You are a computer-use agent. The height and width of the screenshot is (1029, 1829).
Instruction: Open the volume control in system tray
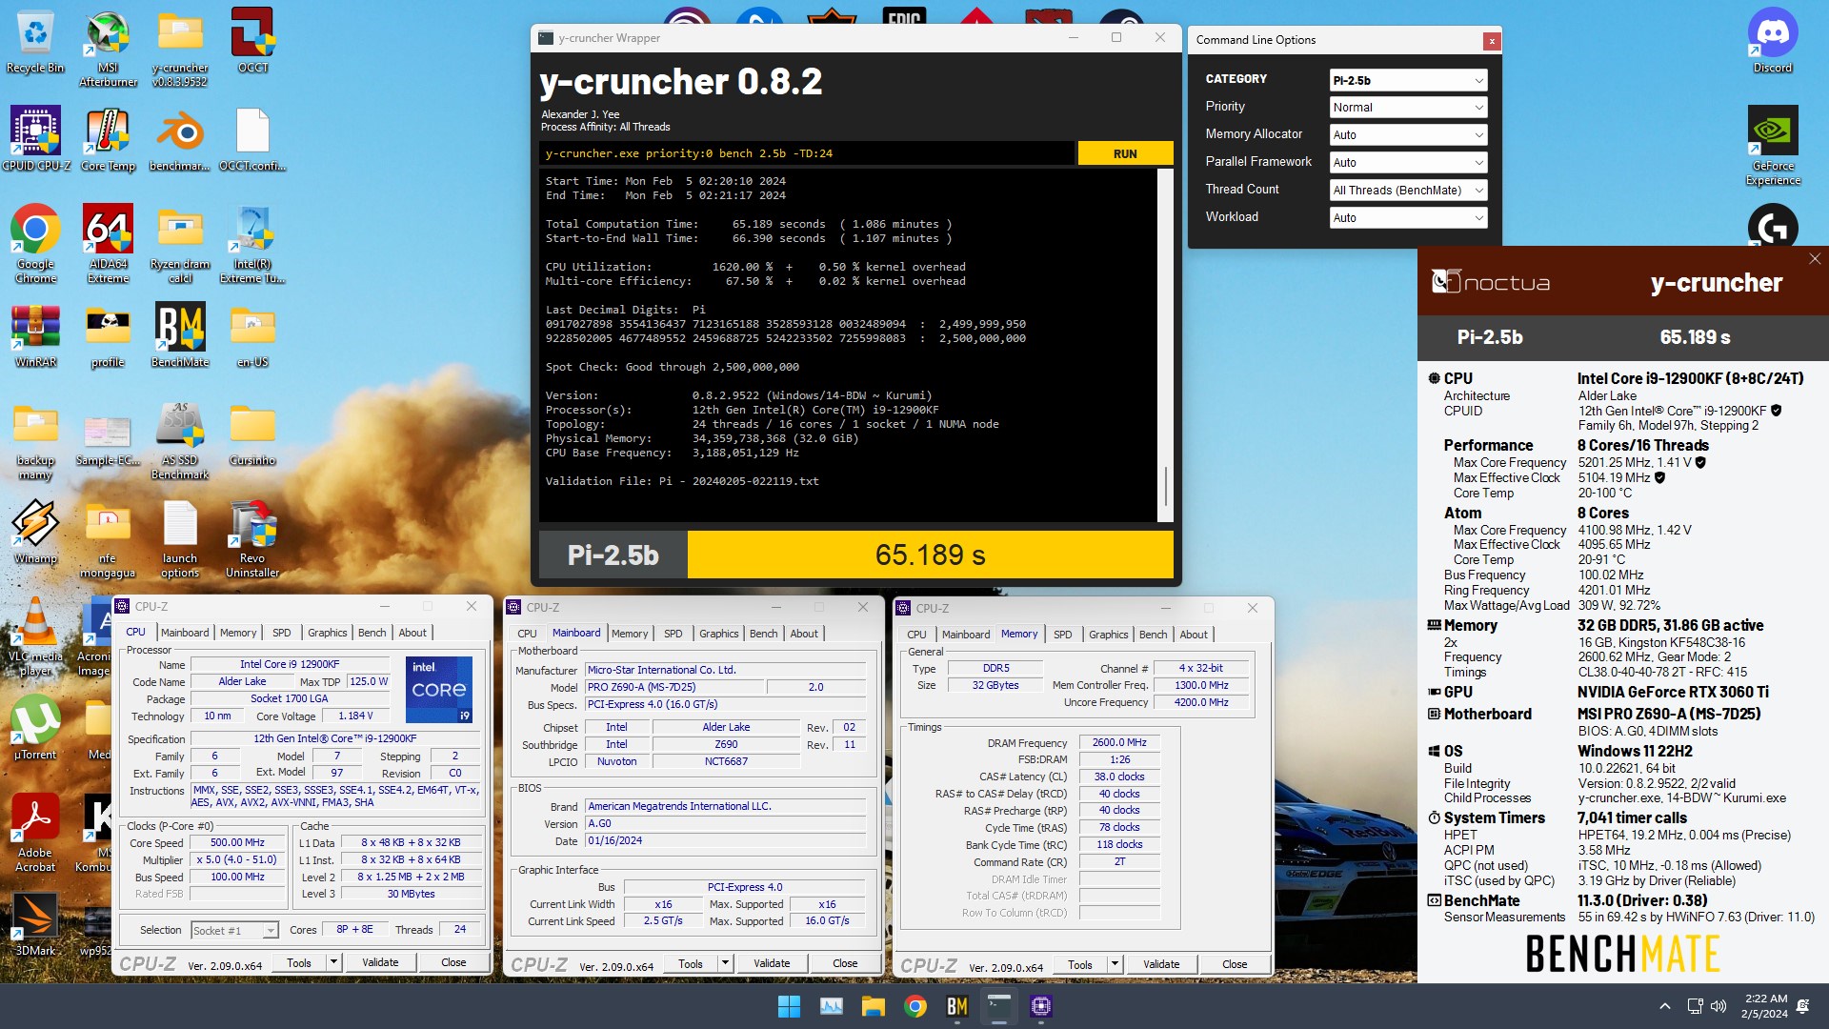coord(1718,1006)
